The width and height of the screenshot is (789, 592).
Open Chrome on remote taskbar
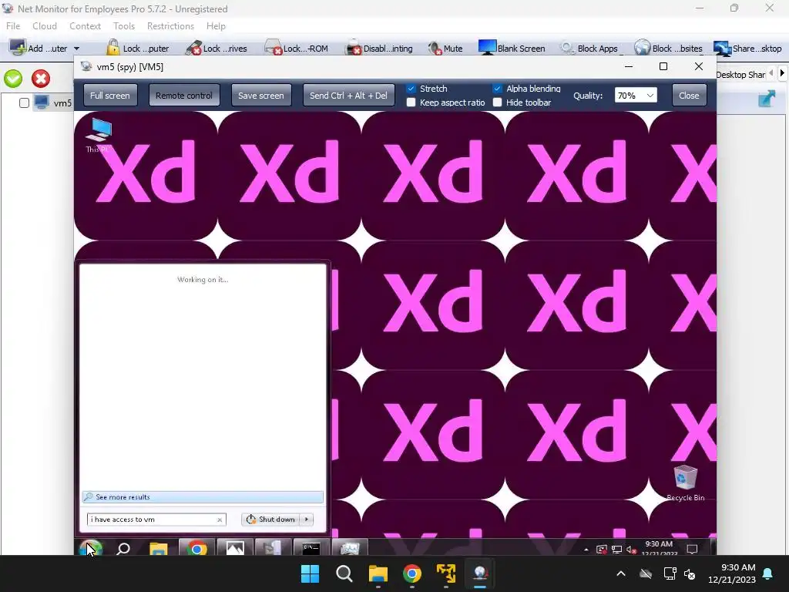pyautogui.click(x=196, y=548)
